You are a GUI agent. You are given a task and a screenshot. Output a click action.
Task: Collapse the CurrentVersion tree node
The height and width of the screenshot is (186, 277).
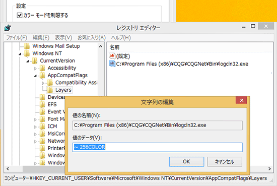(28, 61)
